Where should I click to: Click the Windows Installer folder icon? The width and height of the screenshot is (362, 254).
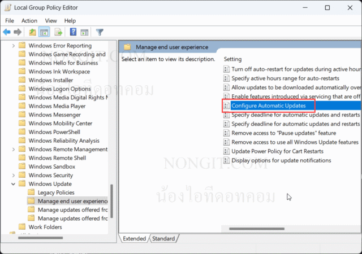[22, 80]
